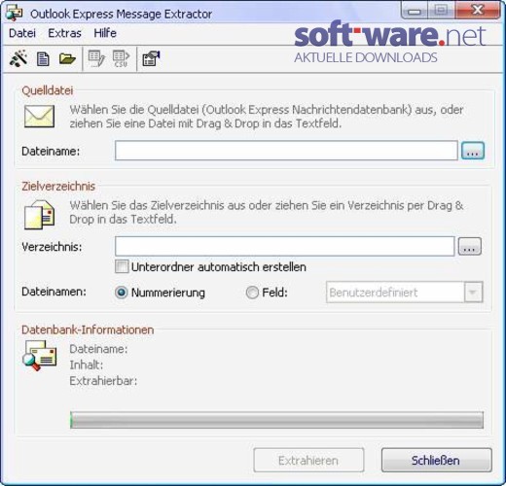
Task: Click the extraction progress bar
Action: pyautogui.click(x=276, y=420)
